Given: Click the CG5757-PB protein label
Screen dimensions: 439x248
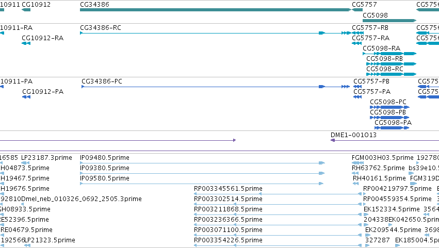Looking at the screenshot, I should tap(371, 81).
